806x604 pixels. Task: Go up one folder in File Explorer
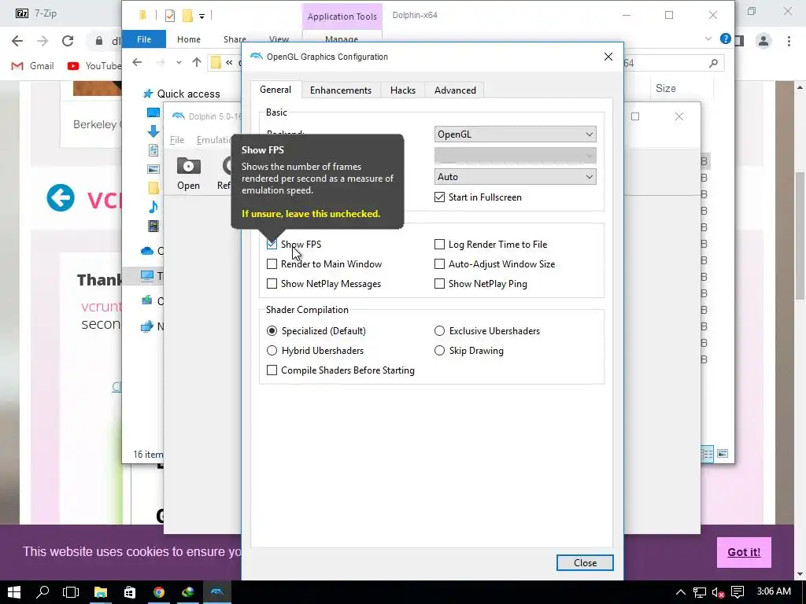[197, 63]
